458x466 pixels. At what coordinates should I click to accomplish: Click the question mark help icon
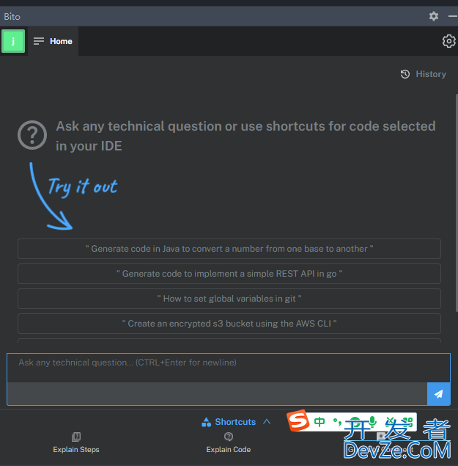coord(32,135)
